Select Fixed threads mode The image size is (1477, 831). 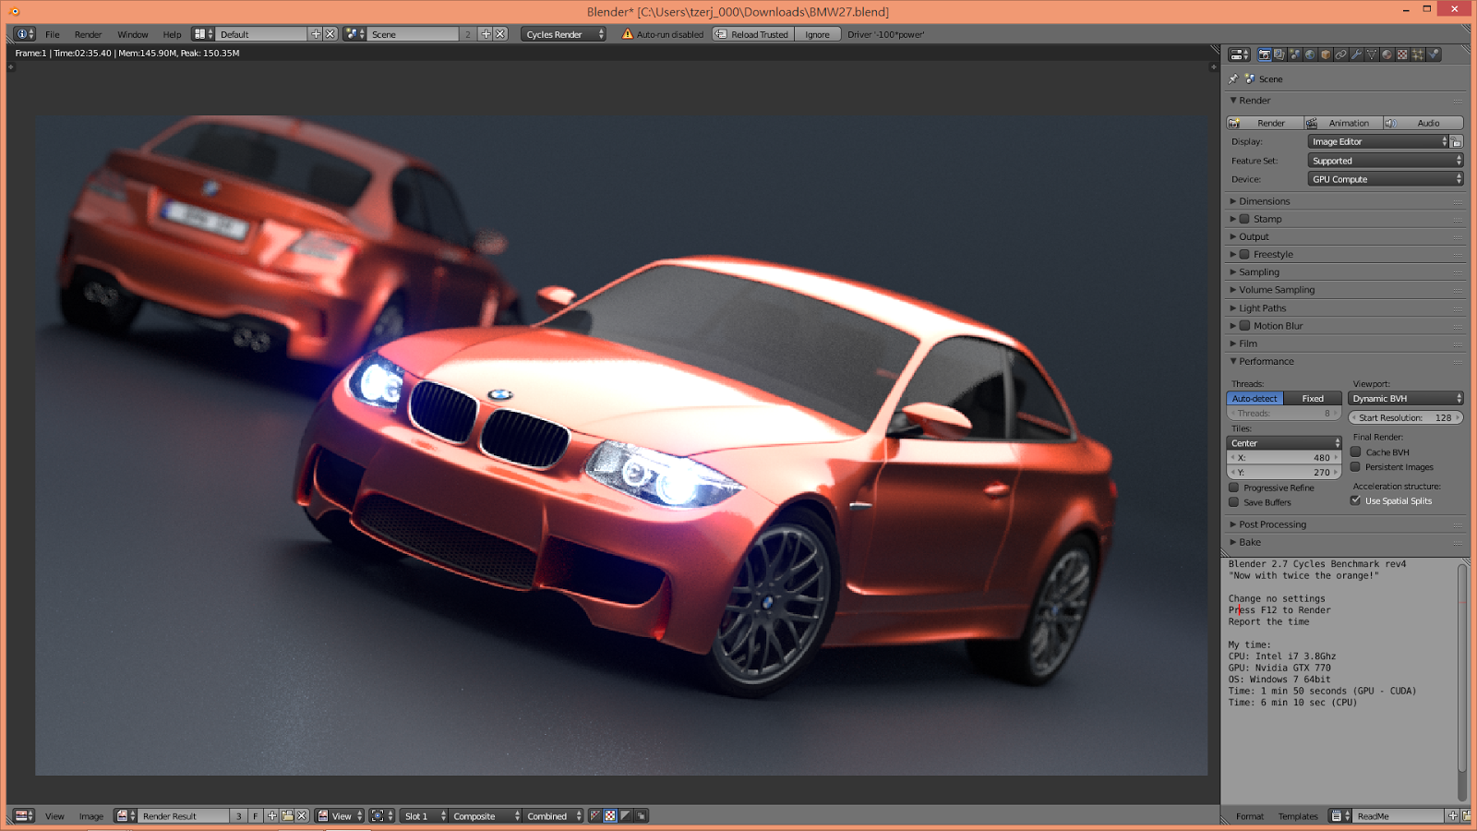(1313, 399)
